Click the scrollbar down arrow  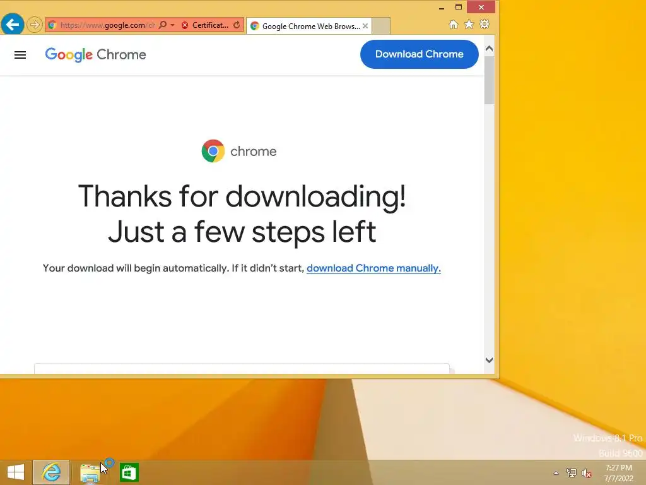pos(489,360)
